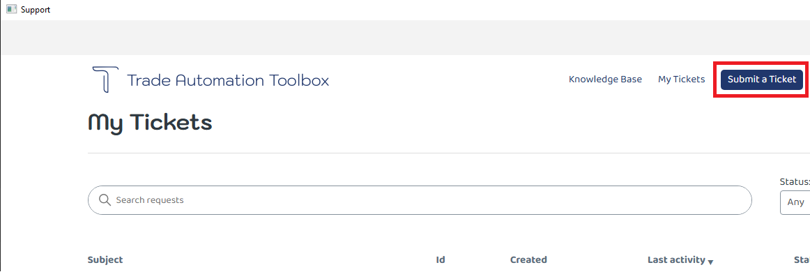Click the Support window title text
Screen dimensions: 810x272
point(36,9)
